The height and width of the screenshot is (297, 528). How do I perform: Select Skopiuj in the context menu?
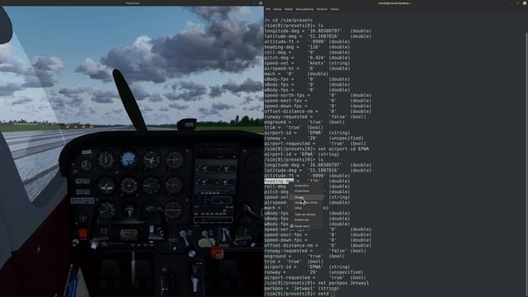306,197
